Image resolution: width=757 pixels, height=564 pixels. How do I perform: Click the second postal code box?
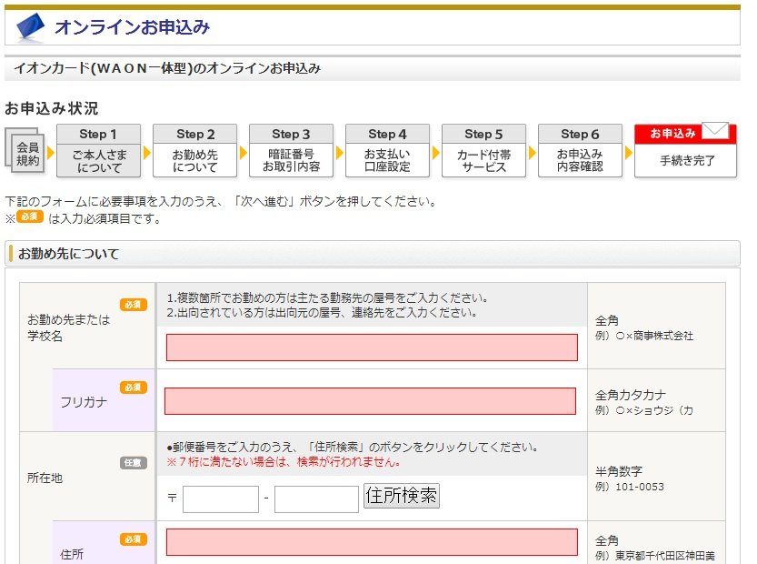tap(316, 499)
